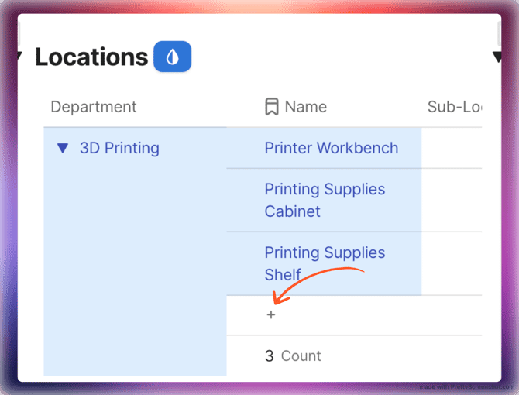
Task: Click the summary cell under Sub-Location column
Action: click(452, 356)
